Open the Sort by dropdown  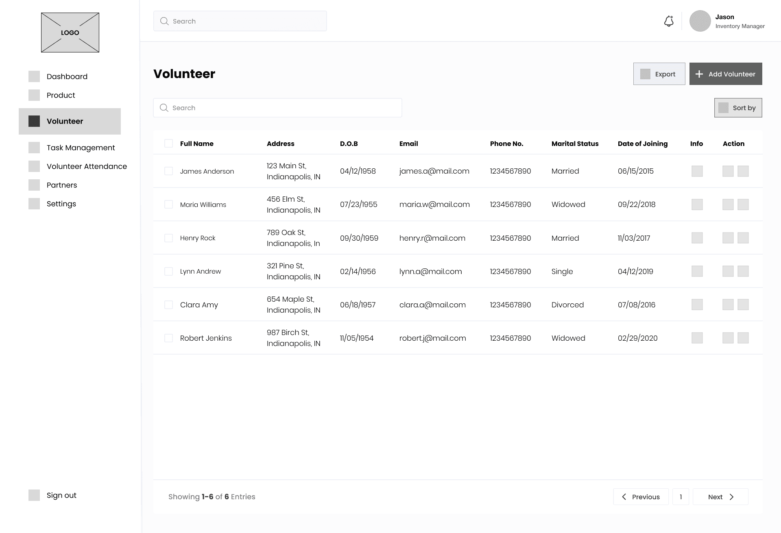tap(738, 108)
